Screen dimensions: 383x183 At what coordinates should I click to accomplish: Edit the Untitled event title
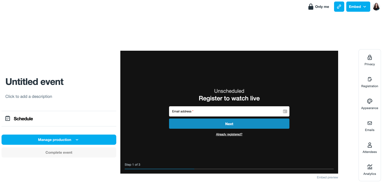(x=35, y=82)
